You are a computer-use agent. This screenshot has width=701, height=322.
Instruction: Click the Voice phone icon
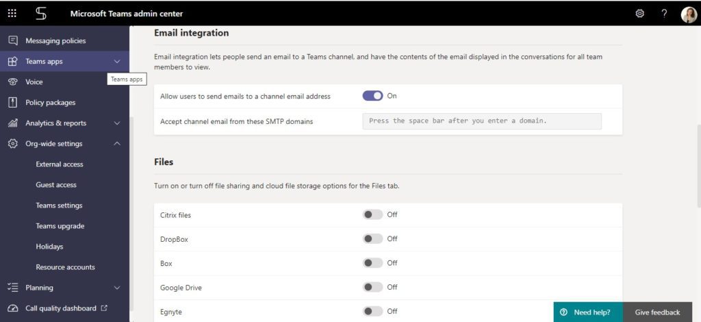pos(13,82)
